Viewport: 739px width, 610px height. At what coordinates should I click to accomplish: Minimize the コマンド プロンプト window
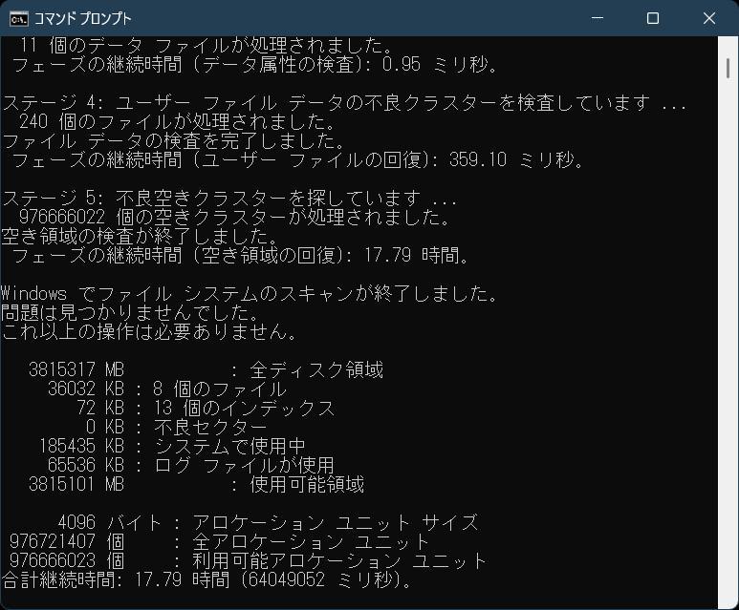(598, 18)
